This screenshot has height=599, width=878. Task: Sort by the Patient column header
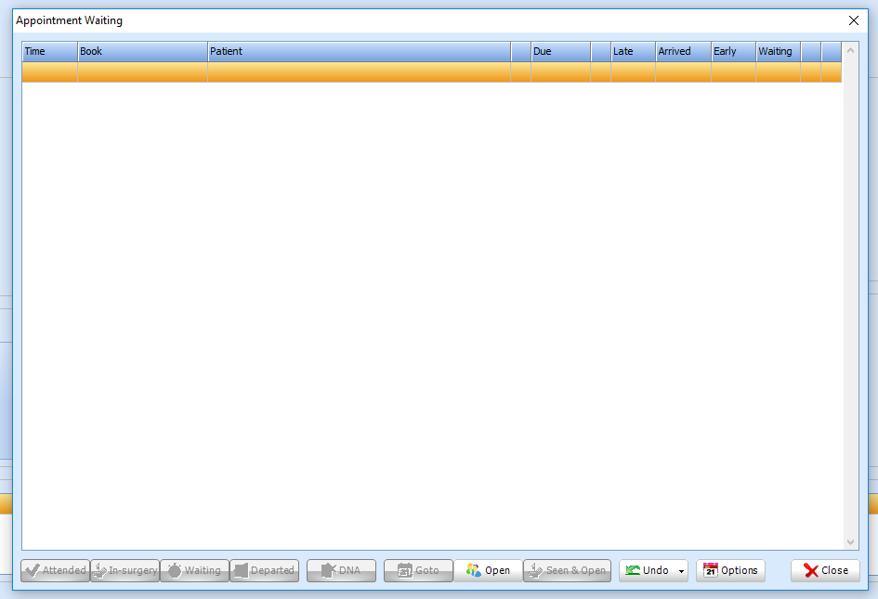tap(359, 51)
